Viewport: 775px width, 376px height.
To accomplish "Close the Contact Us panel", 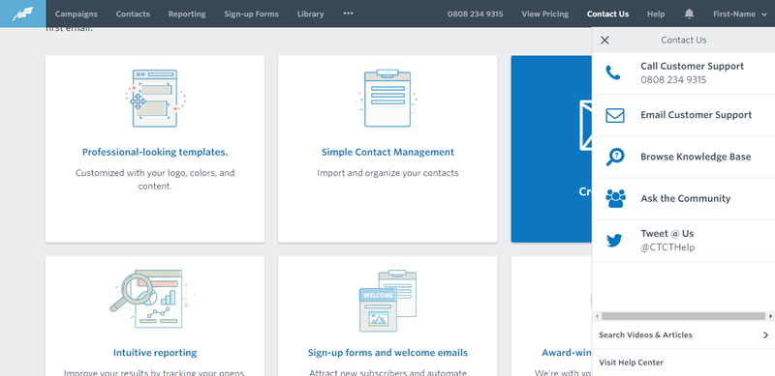I will coord(604,41).
